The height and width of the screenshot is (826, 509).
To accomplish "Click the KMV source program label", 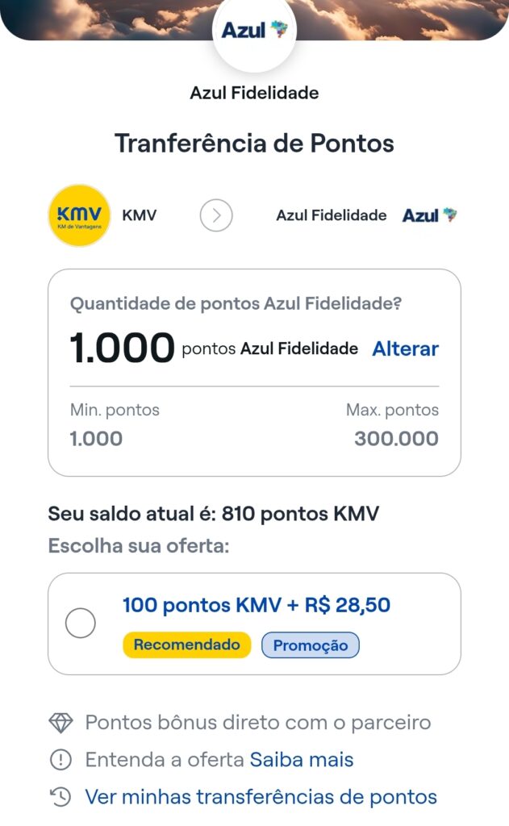I will (139, 215).
